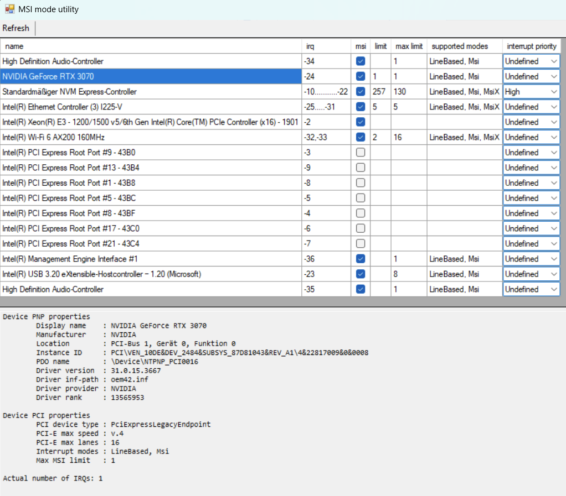Enable msi for PCI Express Root Port #1

(x=360, y=183)
